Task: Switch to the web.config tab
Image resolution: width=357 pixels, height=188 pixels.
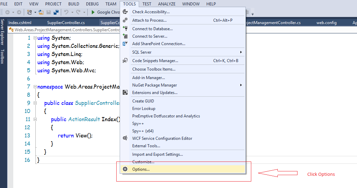Action: 326,22
